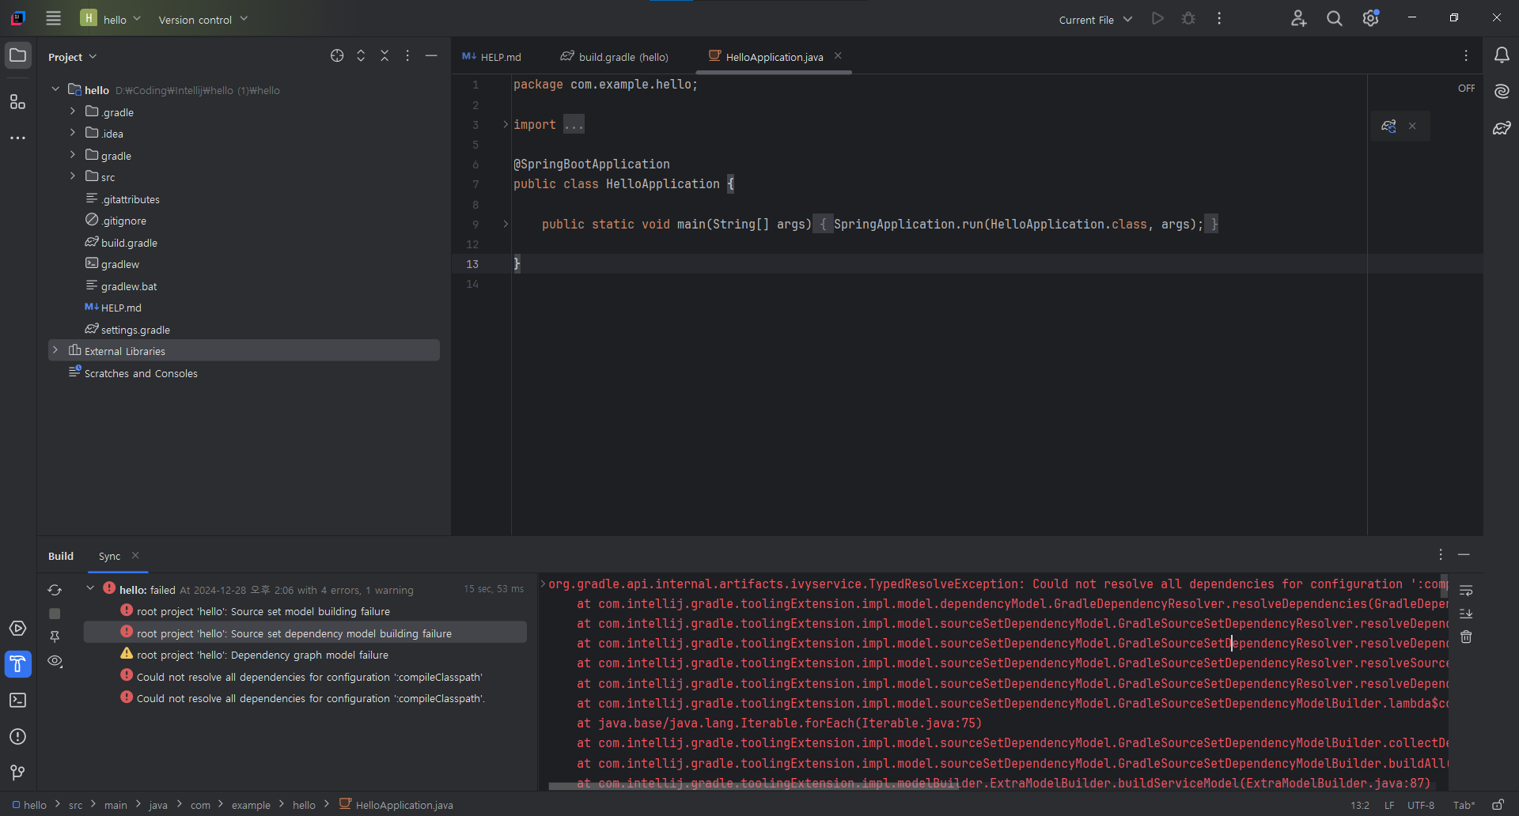Search everywhere with magnifier icon
The height and width of the screenshot is (816, 1519).
pyautogui.click(x=1335, y=18)
